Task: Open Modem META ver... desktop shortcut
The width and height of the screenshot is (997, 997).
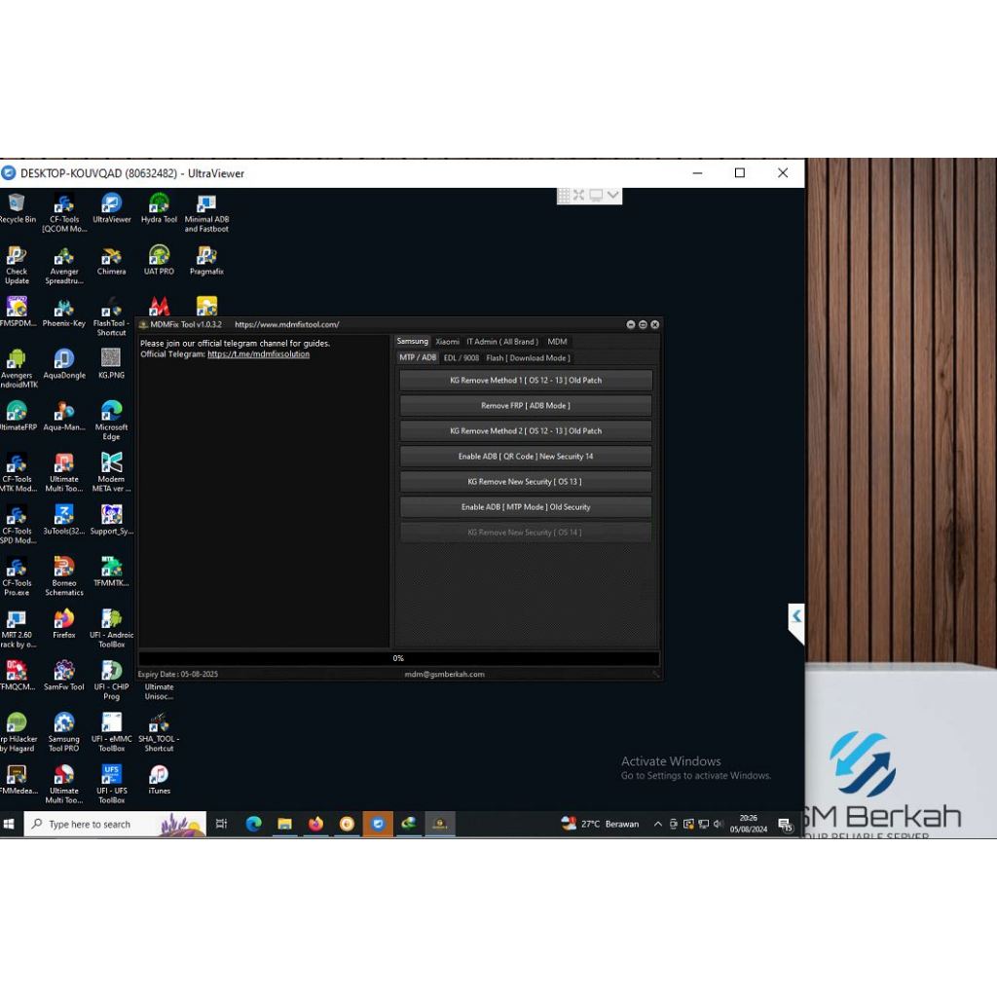Action: (x=111, y=472)
